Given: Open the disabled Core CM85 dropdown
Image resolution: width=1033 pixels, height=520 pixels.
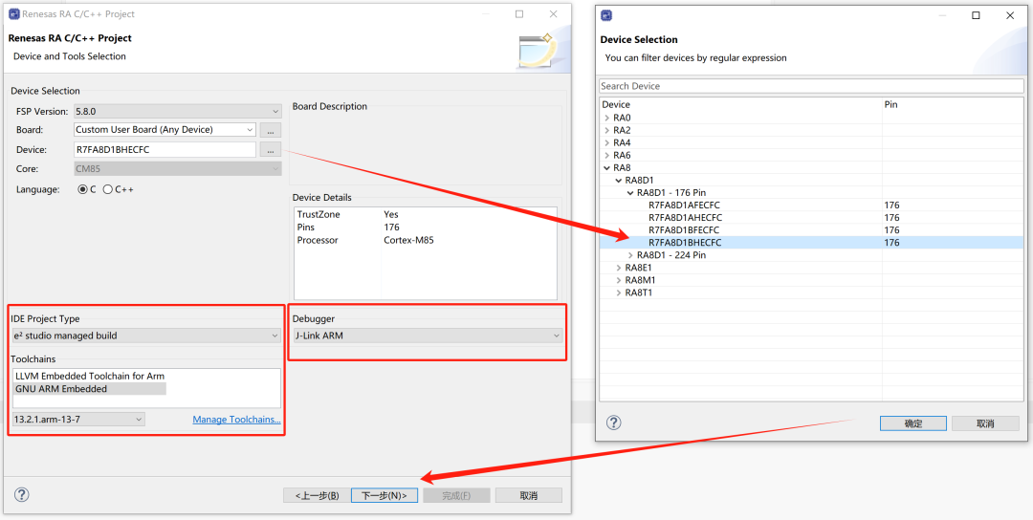Looking at the screenshot, I should [178, 168].
